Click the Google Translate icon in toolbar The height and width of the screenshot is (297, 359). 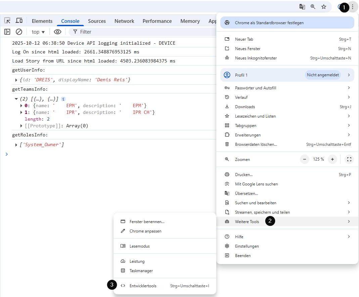(x=302, y=7)
